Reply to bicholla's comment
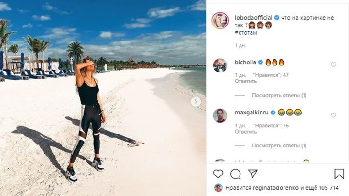The height and width of the screenshot is (196, 349). (246, 81)
